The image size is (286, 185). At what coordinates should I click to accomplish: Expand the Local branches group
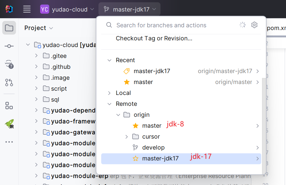click(109, 93)
